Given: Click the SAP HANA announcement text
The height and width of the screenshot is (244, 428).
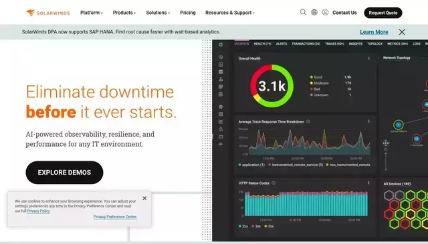Looking at the screenshot, I should (x=121, y=32).
